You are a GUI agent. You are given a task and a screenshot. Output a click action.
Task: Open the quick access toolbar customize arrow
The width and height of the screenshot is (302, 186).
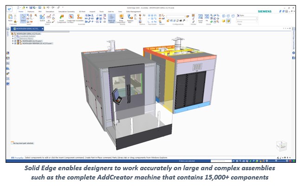click(x=63, y=7)
